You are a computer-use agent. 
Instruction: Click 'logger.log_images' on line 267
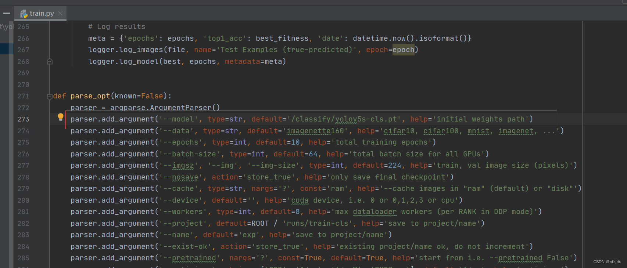pyautogui.click(x=125, y=50)
